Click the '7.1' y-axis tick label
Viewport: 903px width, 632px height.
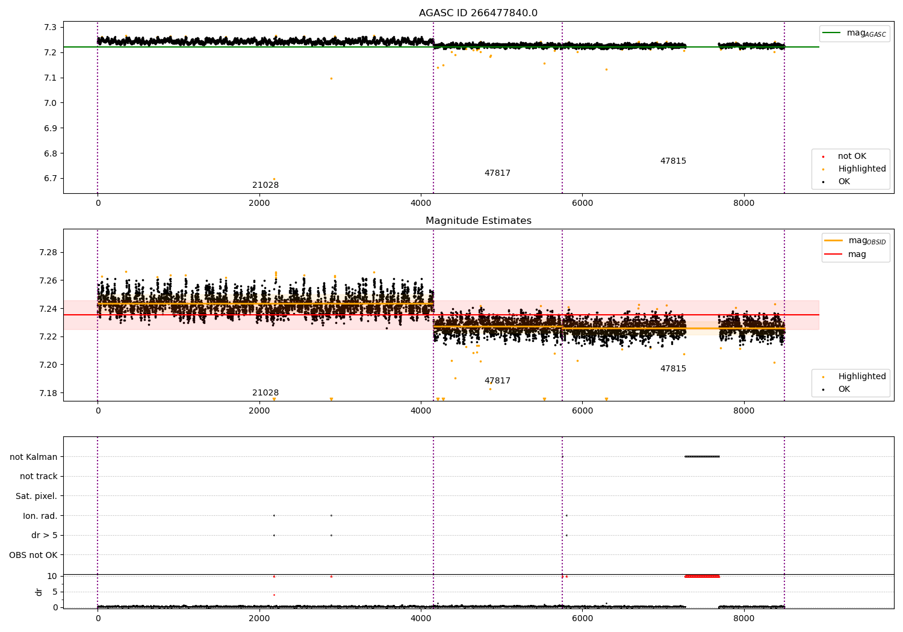pos(51,78)
